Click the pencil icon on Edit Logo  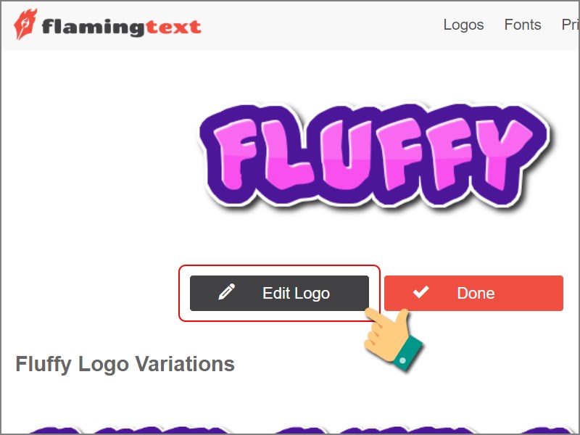coord(226,292)
